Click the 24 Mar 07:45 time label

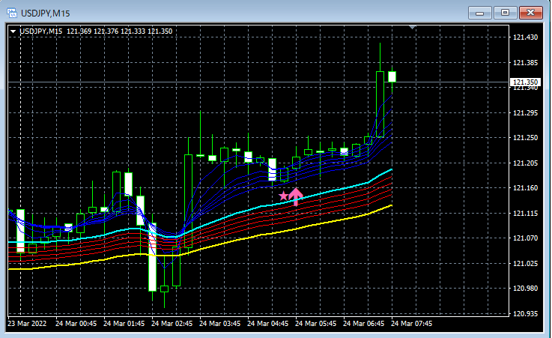(411, 323)
